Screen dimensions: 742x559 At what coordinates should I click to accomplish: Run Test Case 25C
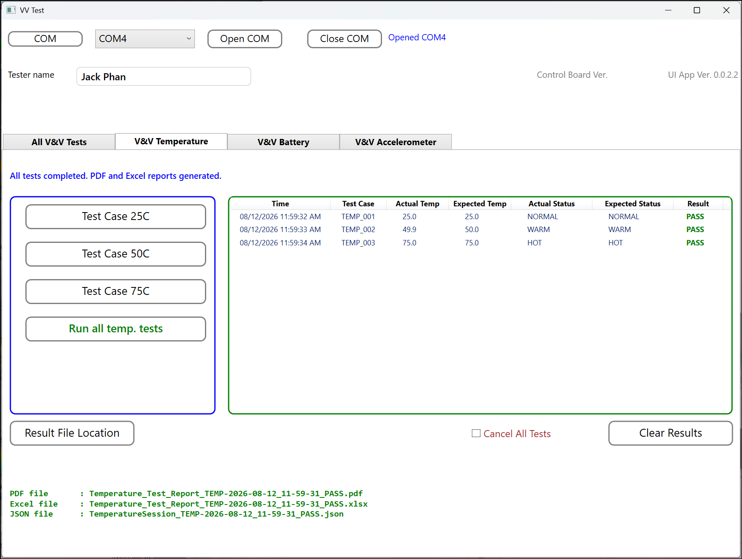pos(116,216)
